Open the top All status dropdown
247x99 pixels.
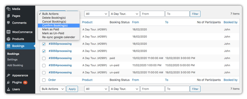click(97, 14)
